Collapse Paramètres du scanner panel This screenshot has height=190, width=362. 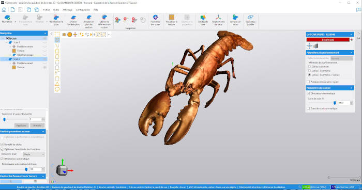pos(351,88)
